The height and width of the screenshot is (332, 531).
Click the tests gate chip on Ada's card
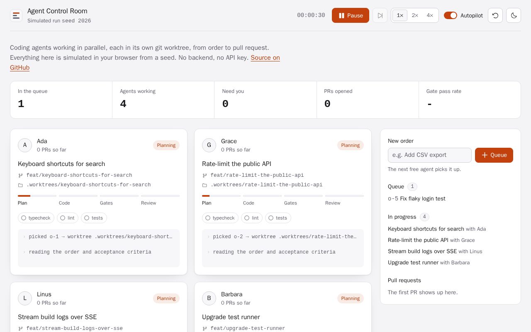[94, 218]
